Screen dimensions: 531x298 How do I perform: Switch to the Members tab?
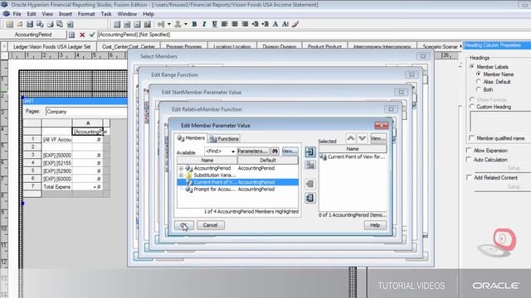click(x=191, y=138)
